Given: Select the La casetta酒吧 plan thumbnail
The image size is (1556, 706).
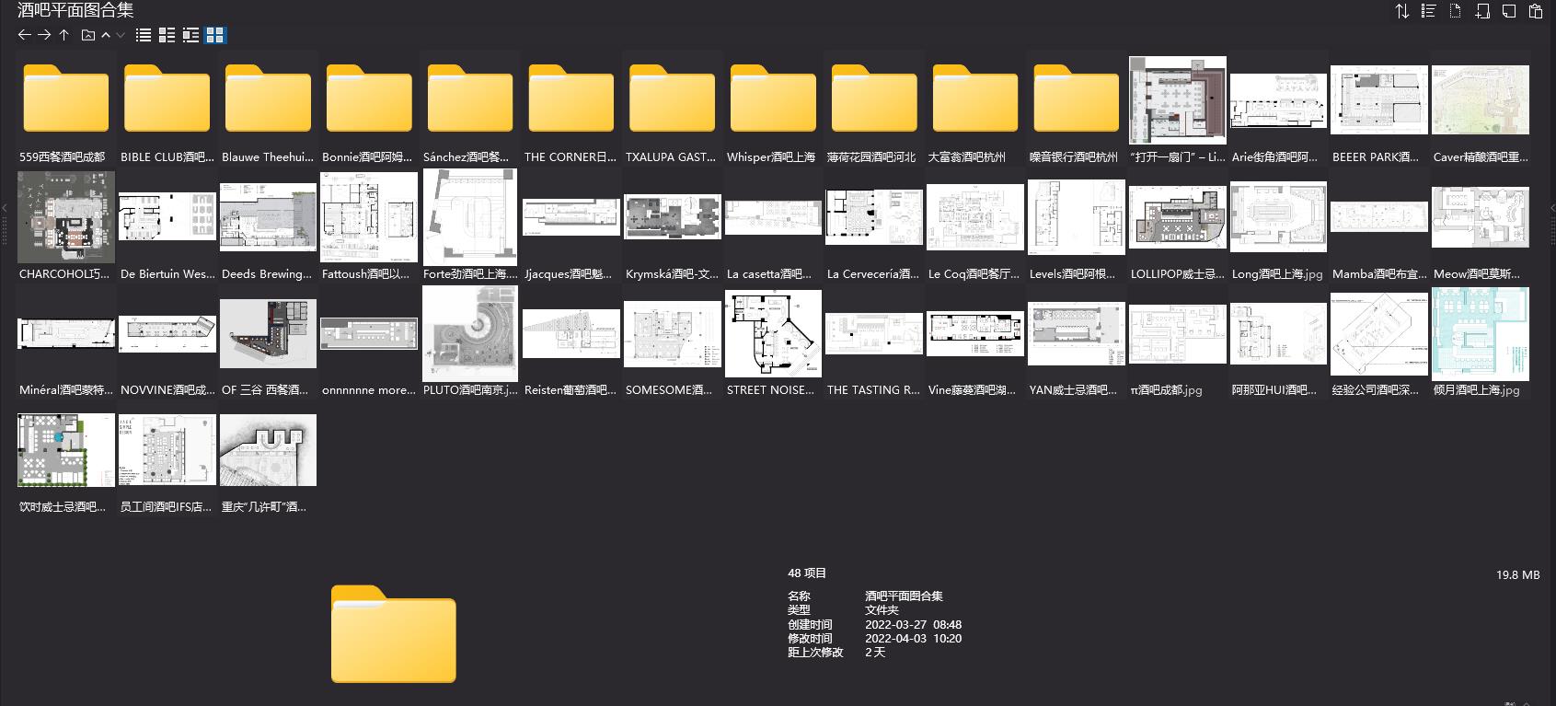Looking at the screenshot, I should click(773, 217).
